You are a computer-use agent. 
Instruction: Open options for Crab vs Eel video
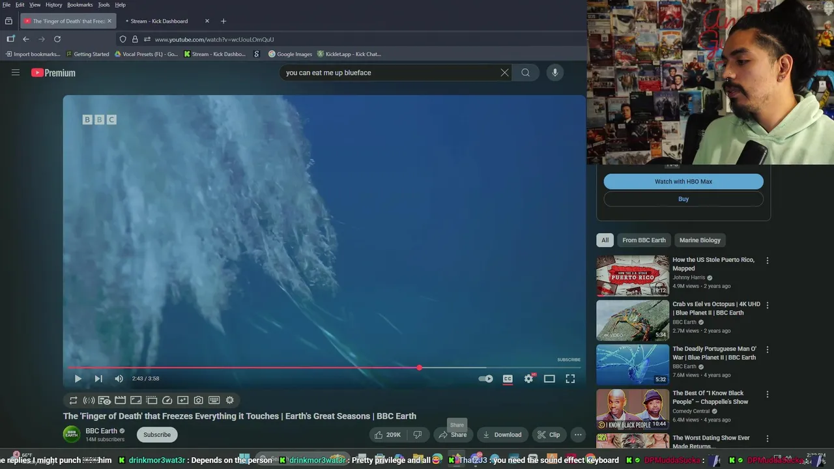[767, 305]
